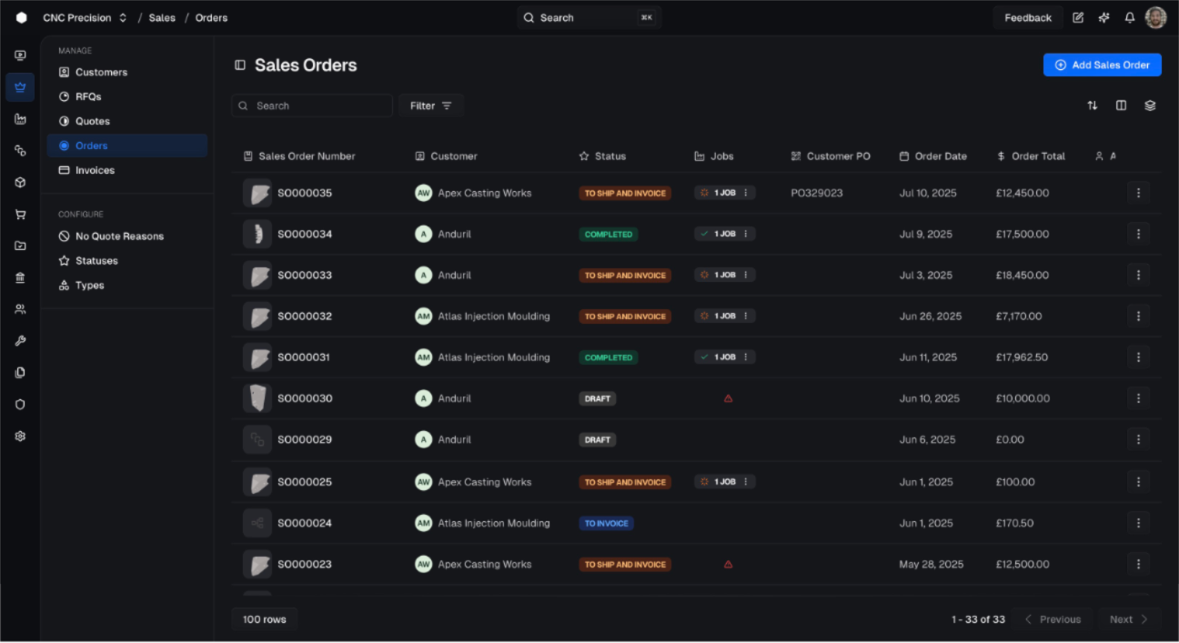The width and height of the screenshot is (1179, 643).
Task: Open the settings gear at the sidebar bottom
Action: (x=19, y=436)
